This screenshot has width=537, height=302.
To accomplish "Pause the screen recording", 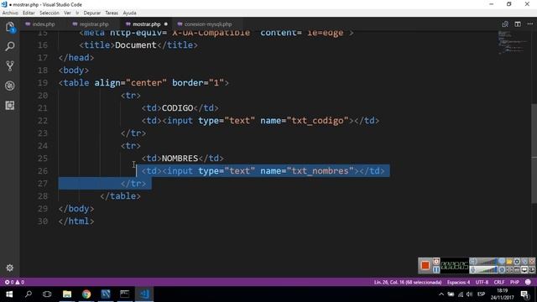I will [436, 270].
